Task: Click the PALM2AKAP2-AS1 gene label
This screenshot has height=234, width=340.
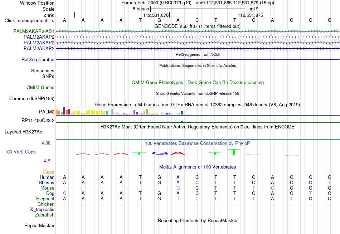Action: (34, 31)
